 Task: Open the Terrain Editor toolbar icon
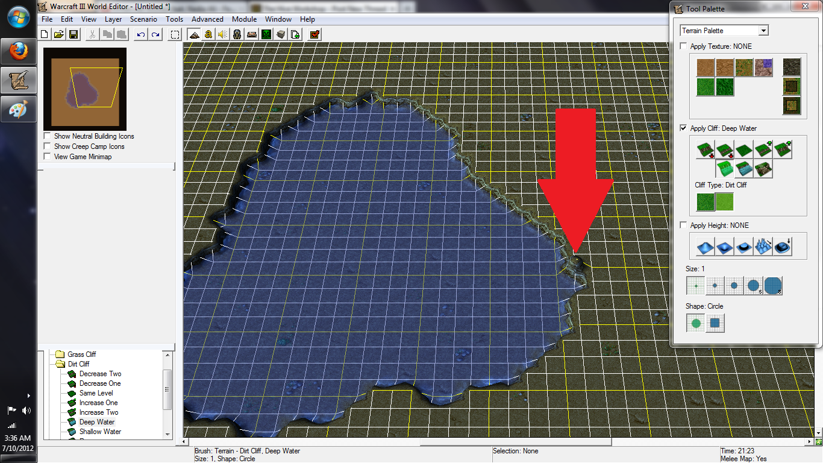[194, 34]
